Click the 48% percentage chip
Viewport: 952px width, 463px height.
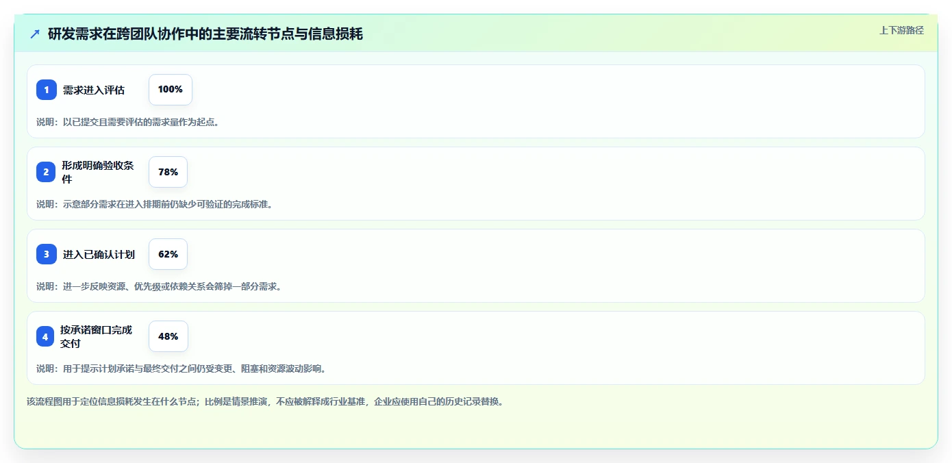(168, 336)
